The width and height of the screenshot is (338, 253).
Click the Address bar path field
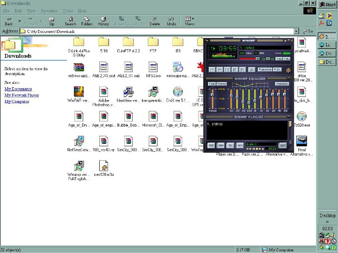[157, 31]
